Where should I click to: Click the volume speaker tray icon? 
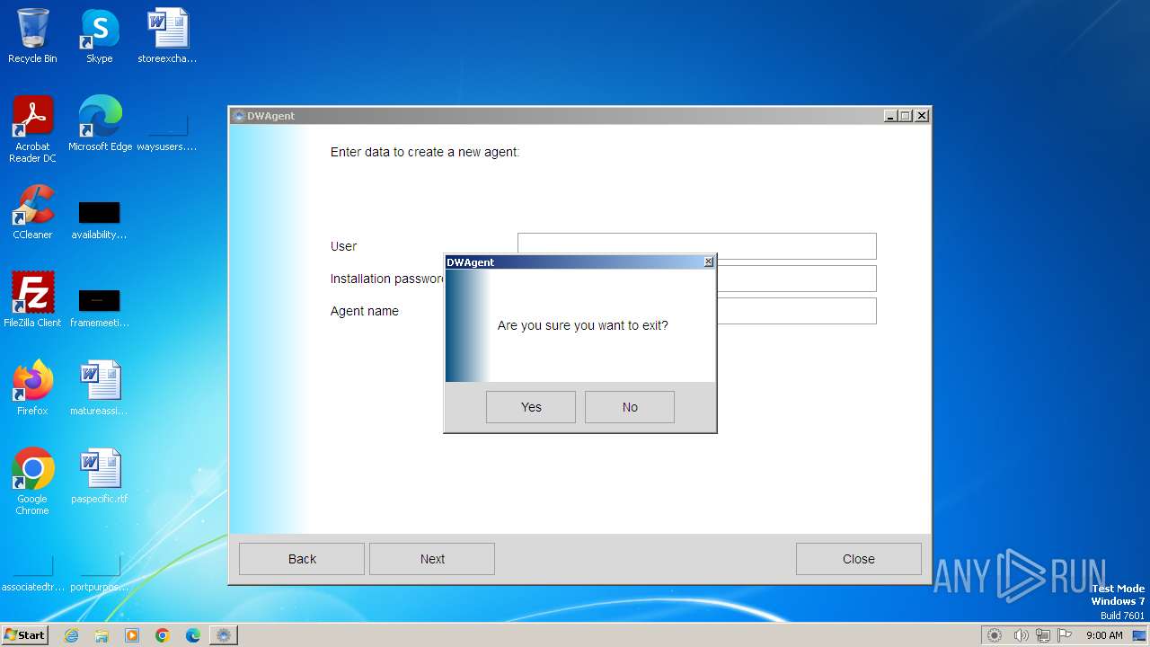coord(1021,635)
